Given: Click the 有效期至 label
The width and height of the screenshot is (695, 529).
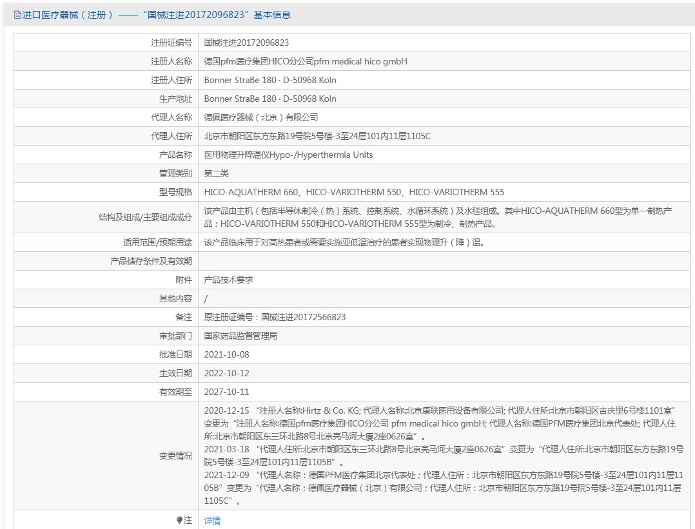Looking at the screenshot, I should (175, 392).
